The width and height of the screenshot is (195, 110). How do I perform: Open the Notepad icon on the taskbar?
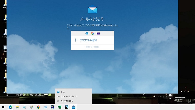24,107
